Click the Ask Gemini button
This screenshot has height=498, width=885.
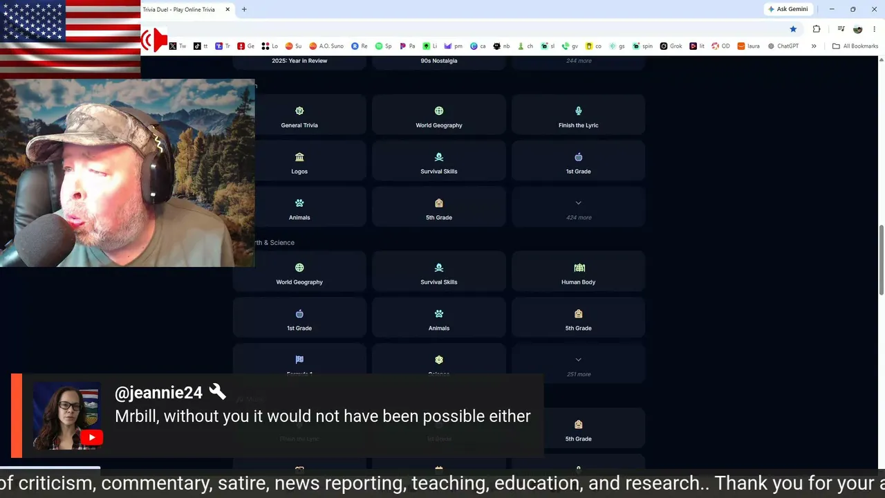(788, 9)
